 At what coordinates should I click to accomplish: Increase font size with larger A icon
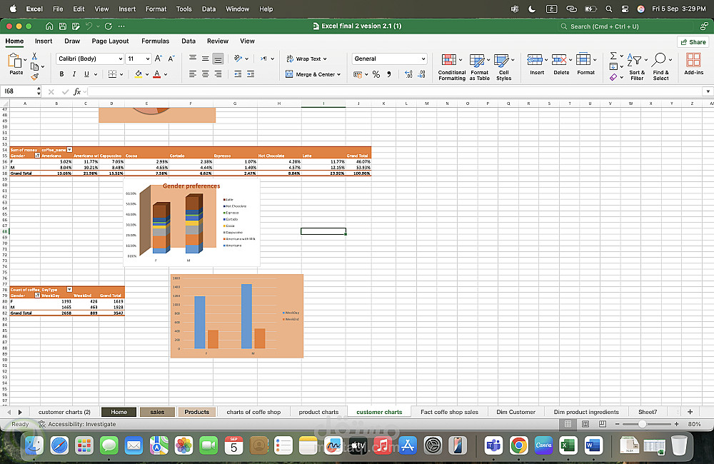click(x=158, y=59)
